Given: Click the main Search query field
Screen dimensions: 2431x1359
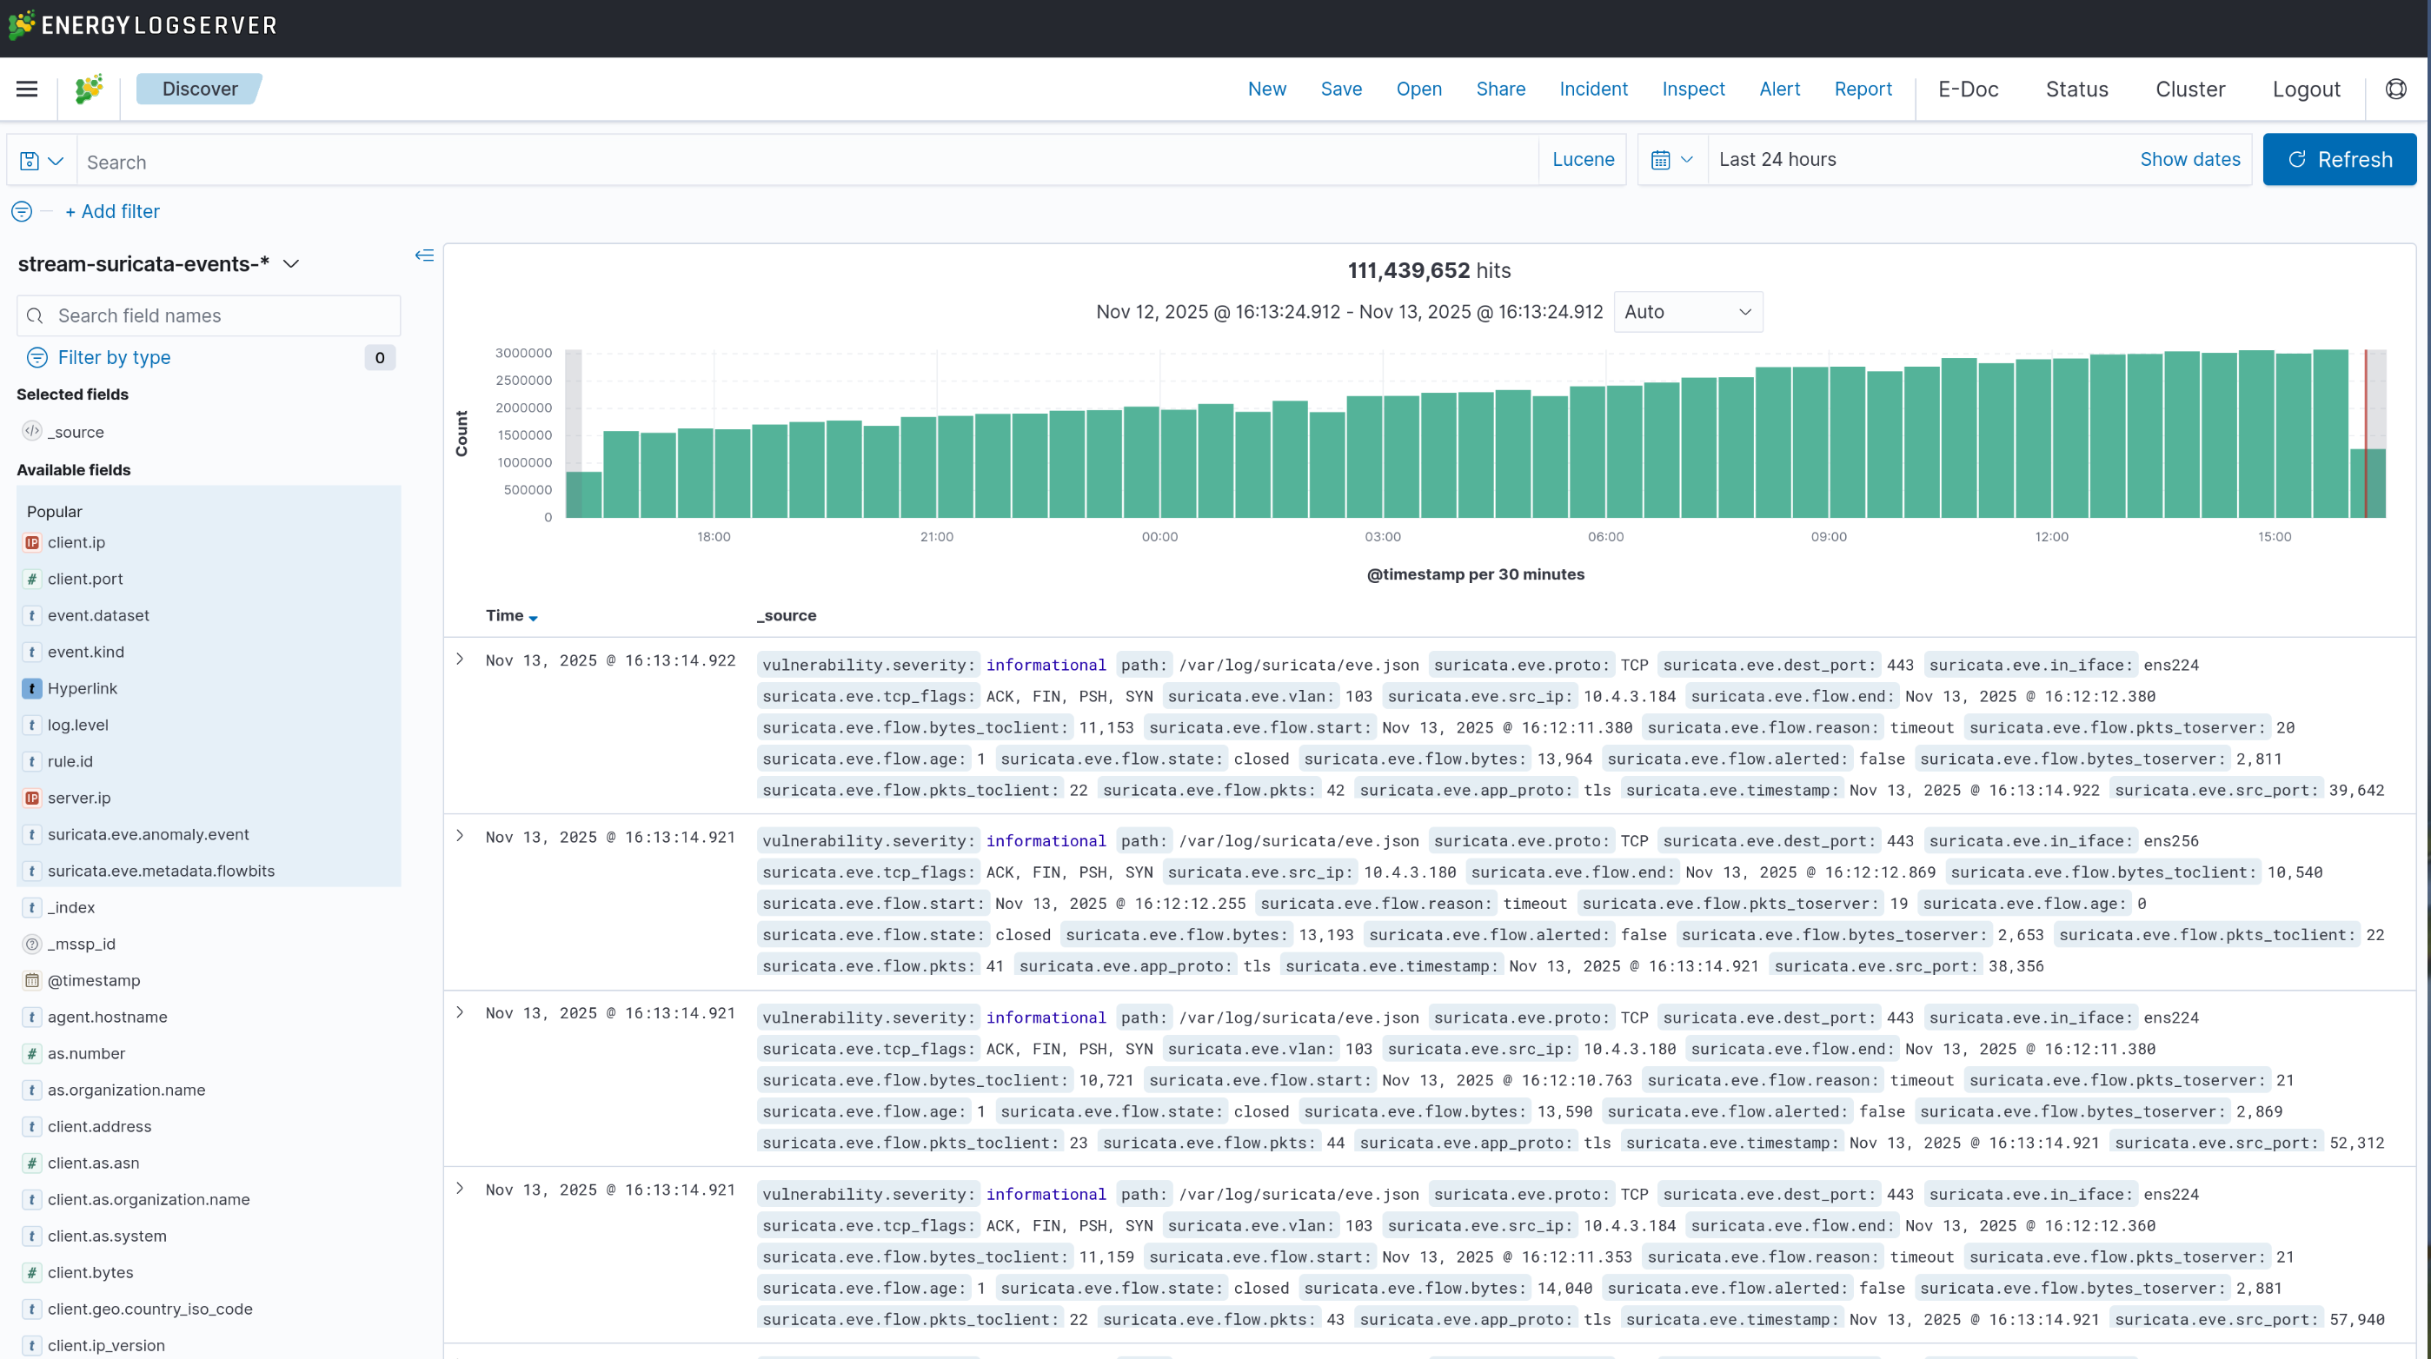Looking at the screenshot, I should (x=807, y=162).
